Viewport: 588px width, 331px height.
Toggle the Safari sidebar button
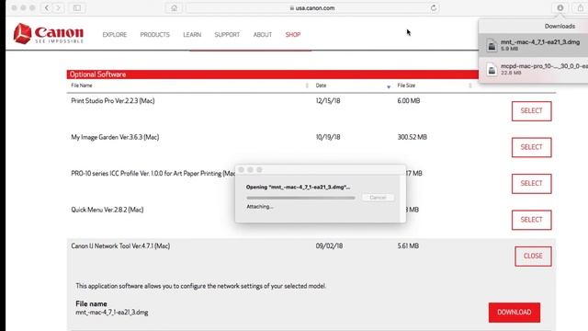(x=77, y=8)
